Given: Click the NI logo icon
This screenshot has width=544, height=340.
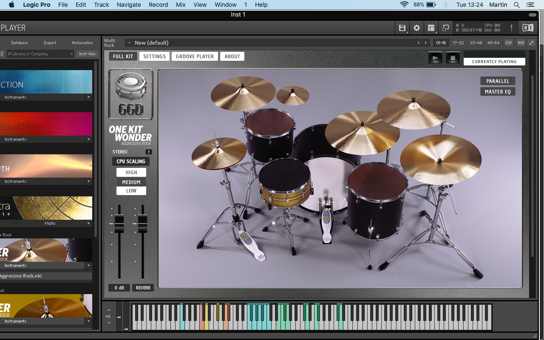Looking at the screenshot, I should pyautogui.click(x=528, y=28).
